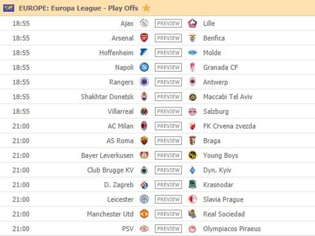Image resolution: width=315 pixels, height=236 pixels.
Task: Open the preview for Ajax vs Lille
Action: pos(167,23)
